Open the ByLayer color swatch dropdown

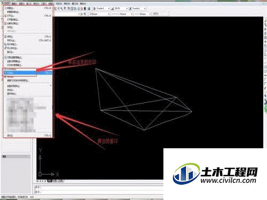coord(99,14)
